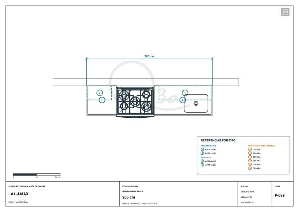Click orange legend marker 1 for COS-ESP
Viewport: 299px width, 212px height.
pyautogui.click(x=250, y=150)
